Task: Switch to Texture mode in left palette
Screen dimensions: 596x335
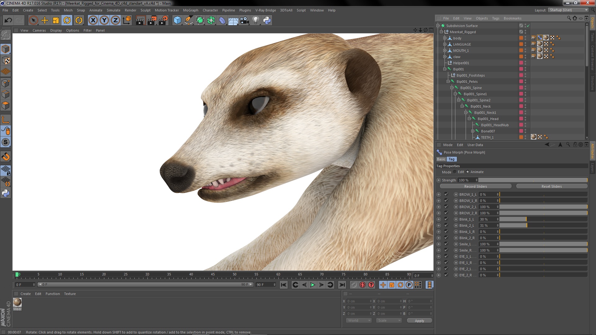Action: point(6,60)
